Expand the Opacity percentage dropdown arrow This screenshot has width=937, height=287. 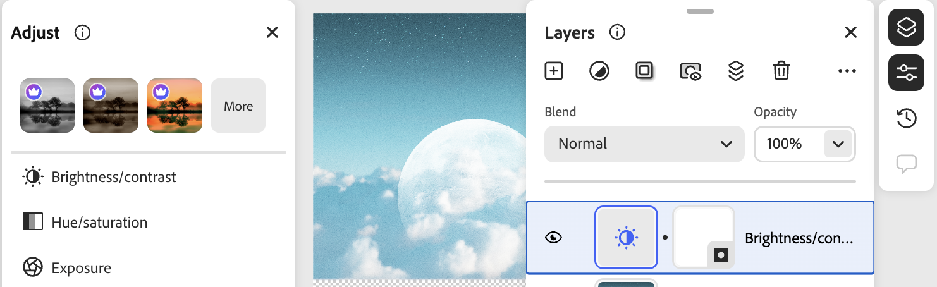[838, 144]
